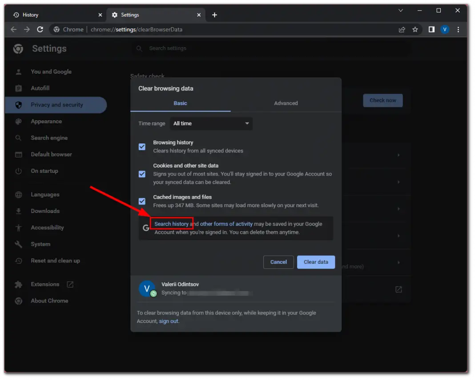Uncheck Cached images and files
The width and height of the screenshot is (475, 380).
click(x=142, y=201)
